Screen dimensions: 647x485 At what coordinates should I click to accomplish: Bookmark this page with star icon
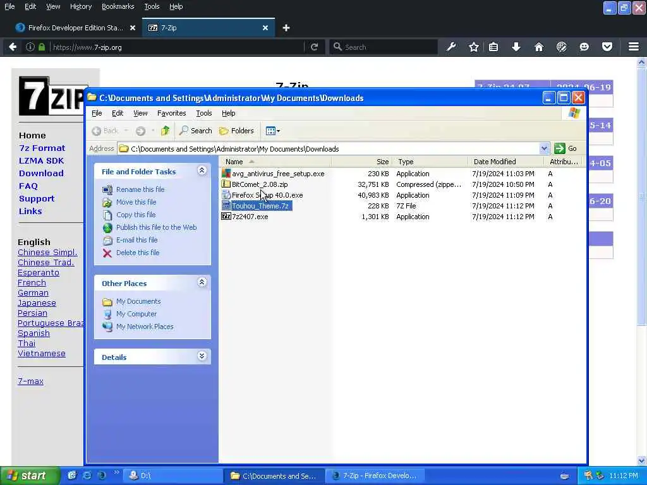pos(474,47)
